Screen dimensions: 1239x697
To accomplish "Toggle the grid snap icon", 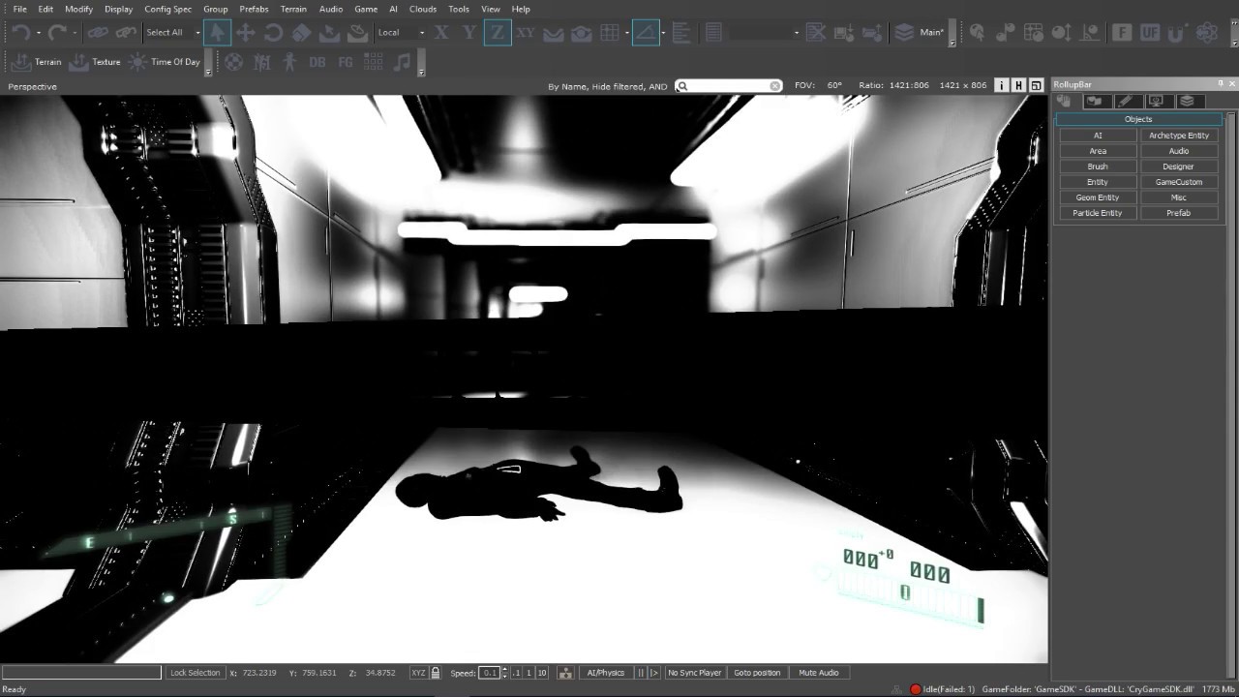I will point(609,32).
